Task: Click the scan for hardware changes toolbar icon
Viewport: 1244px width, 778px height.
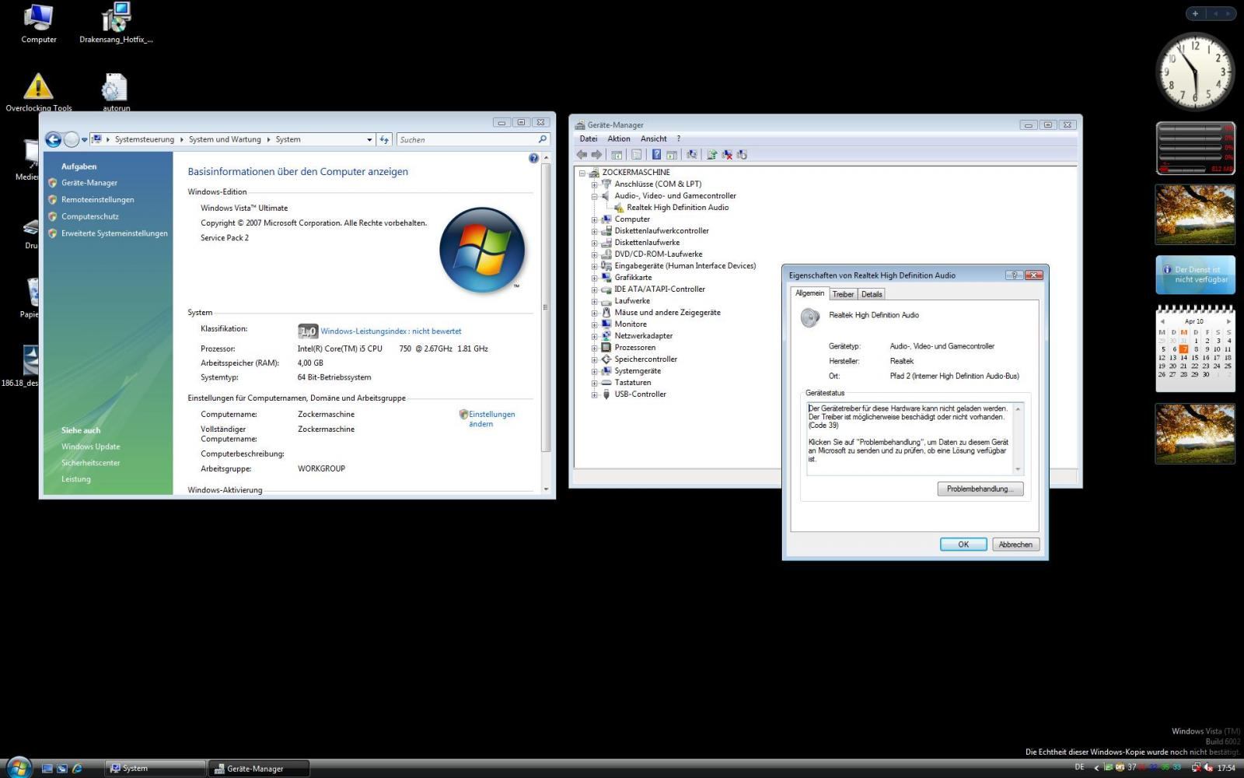Action: pyautogui.click(x=692, y=155)
